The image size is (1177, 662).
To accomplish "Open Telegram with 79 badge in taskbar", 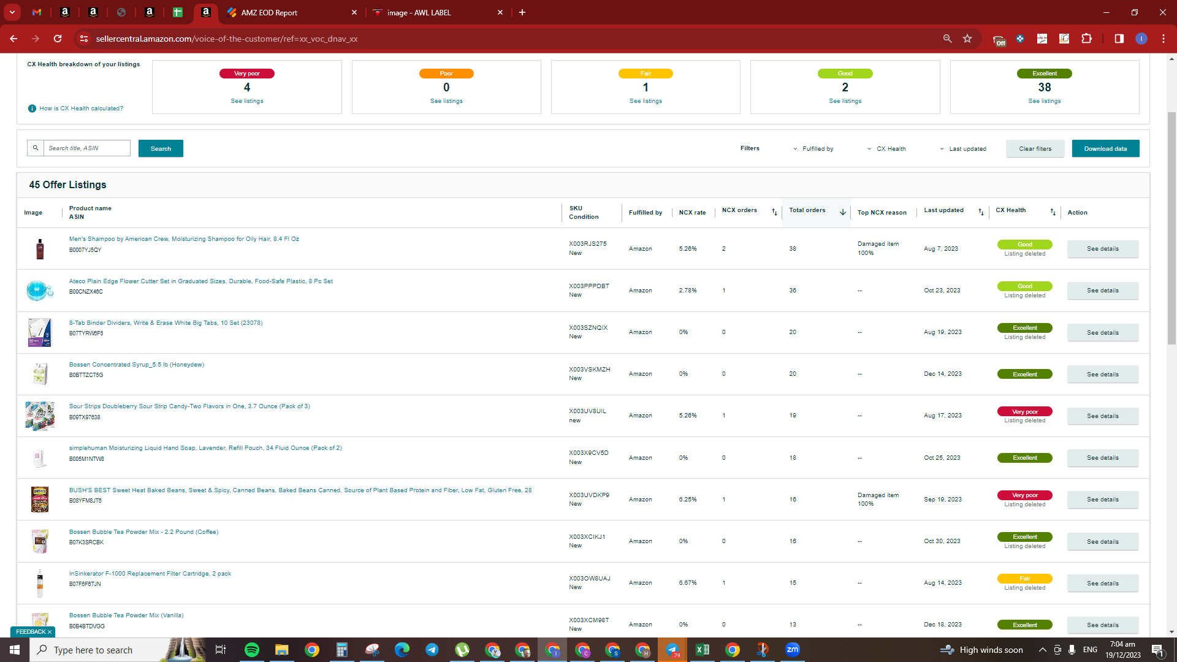I will [672, 650].
